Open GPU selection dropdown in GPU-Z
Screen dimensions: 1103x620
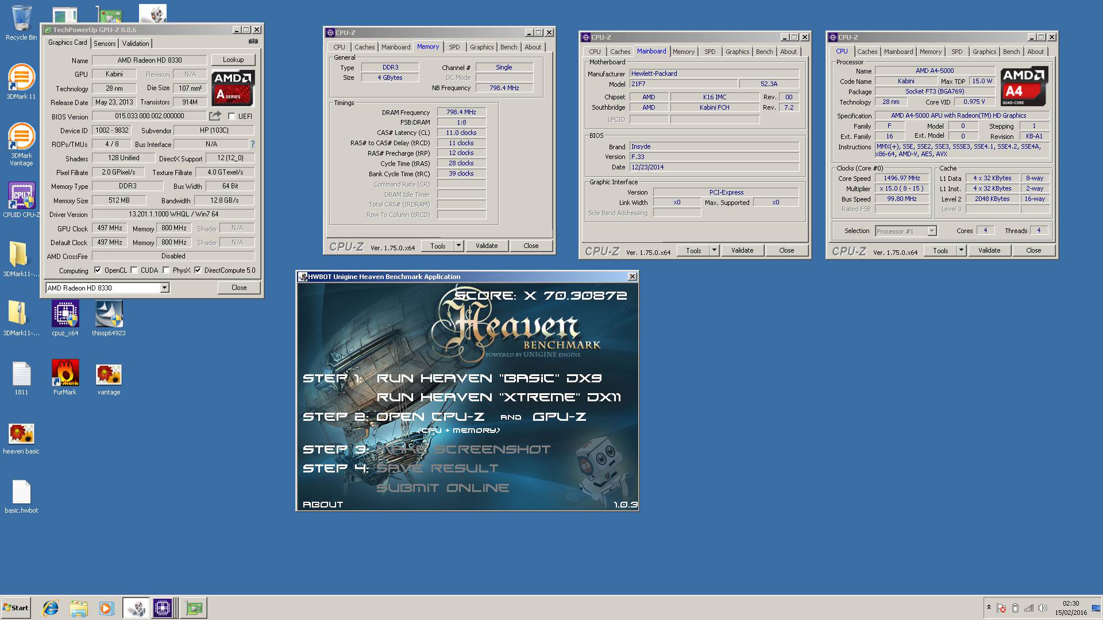(165, 288)
